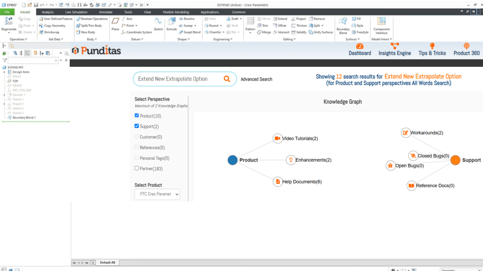The height and width of the screenshot is (271, 483).
Task: Click the Help Documents(6) node label
Action: click(x=302, y=181)
